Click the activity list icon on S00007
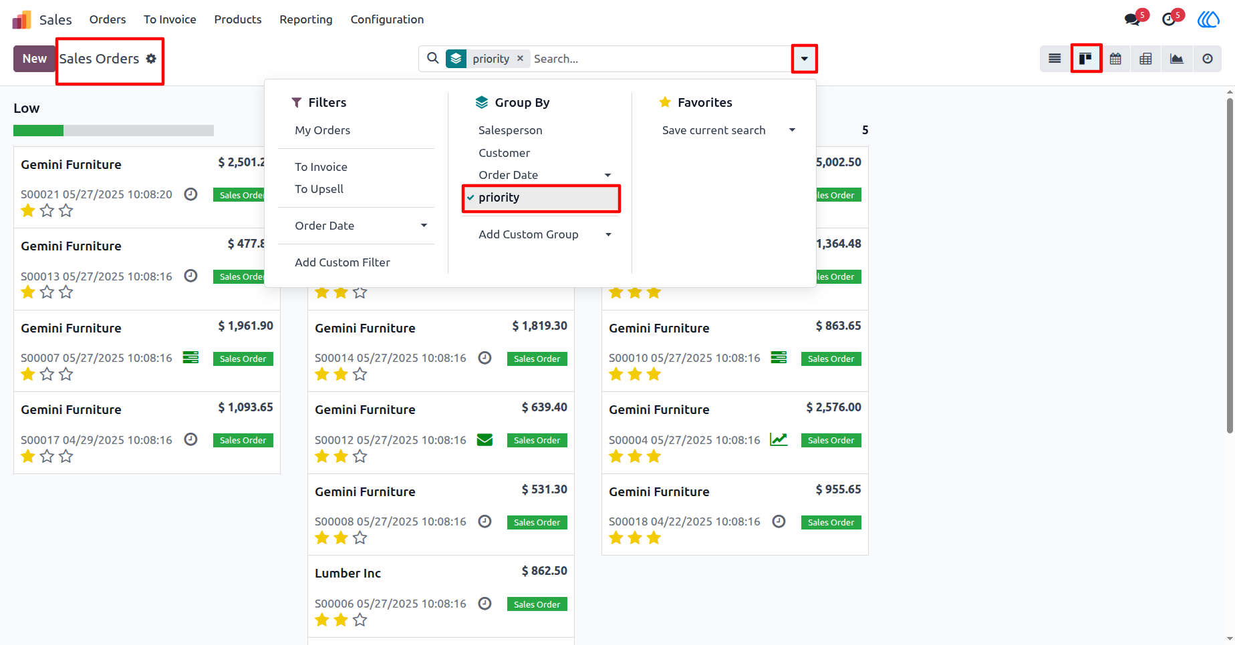This screenshot has width=1235, height=645. (190, 358)
